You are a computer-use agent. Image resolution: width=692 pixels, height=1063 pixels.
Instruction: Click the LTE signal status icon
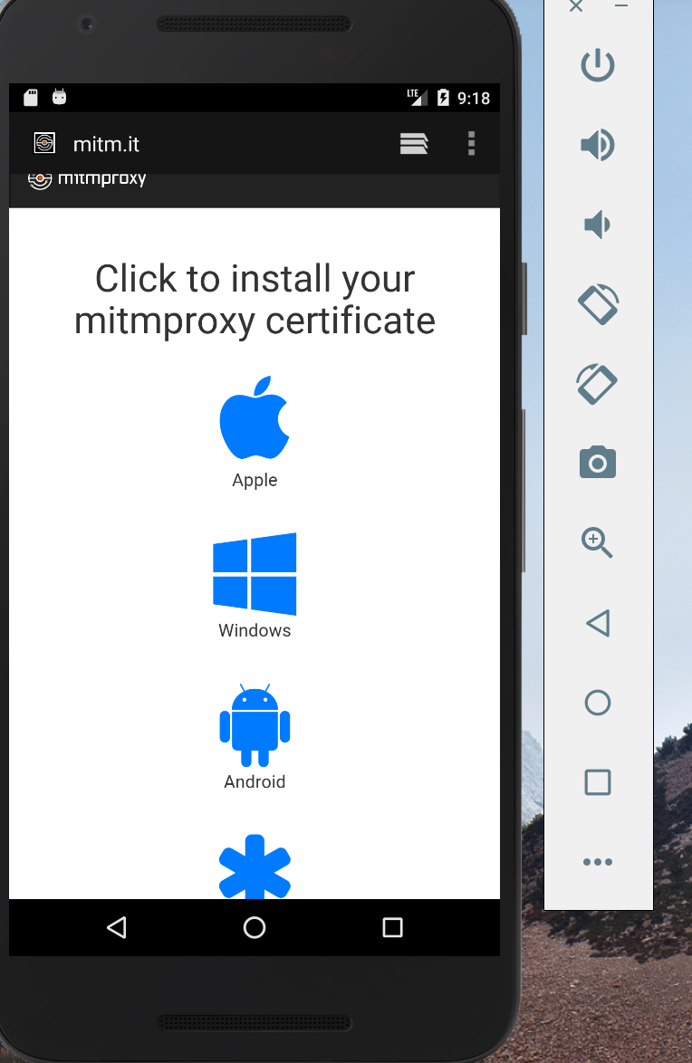tap(418, 98)
